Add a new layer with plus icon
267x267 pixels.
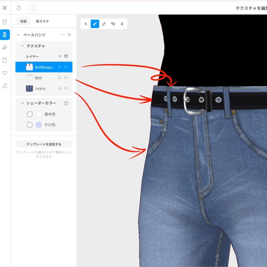pos(60,56)
